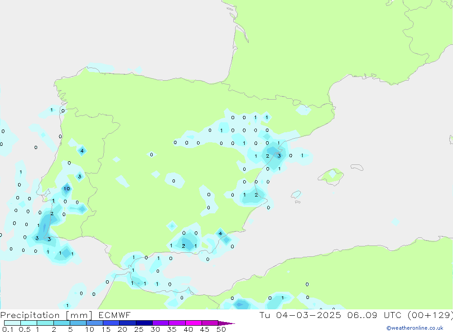Click the '50' legend scale label
The image size is (453, 332).
pyautogui.click(x=221, y=329)
